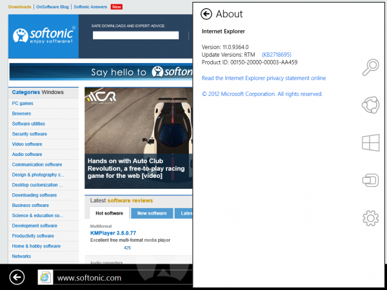The height and width of the screenshot is (290, 387).
Task: Open the Softonic Answers link
Action: tap(90, 6)
